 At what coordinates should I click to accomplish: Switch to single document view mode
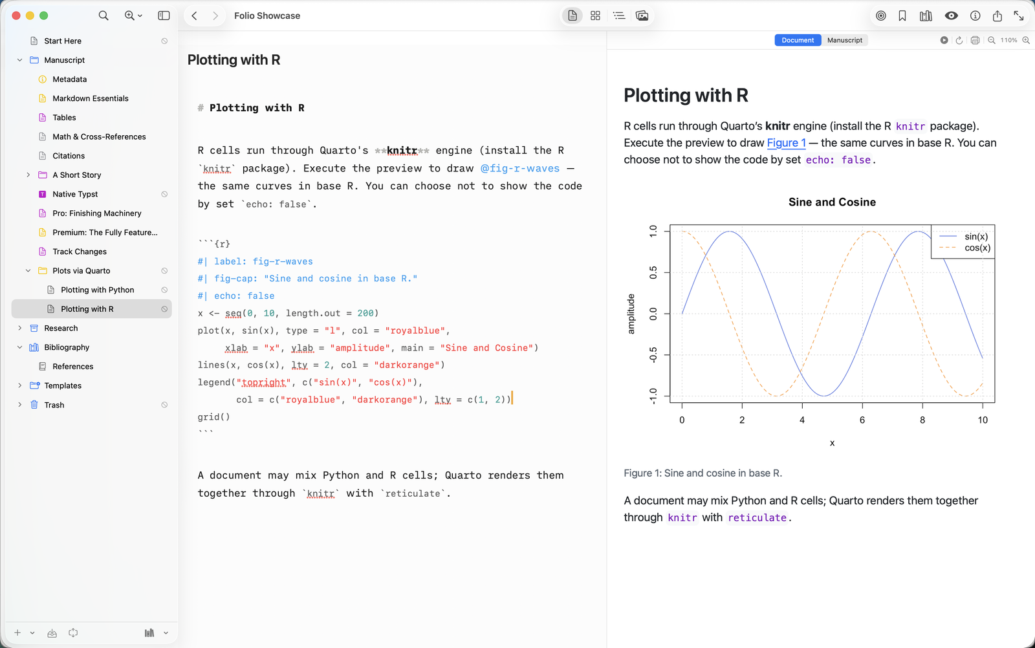pyautogui.click(x=572, y=16)
